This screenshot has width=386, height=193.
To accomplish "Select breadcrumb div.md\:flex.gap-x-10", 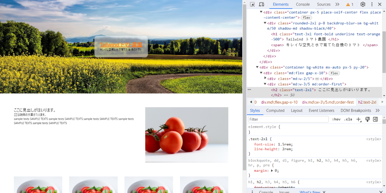I will [279, 102].
